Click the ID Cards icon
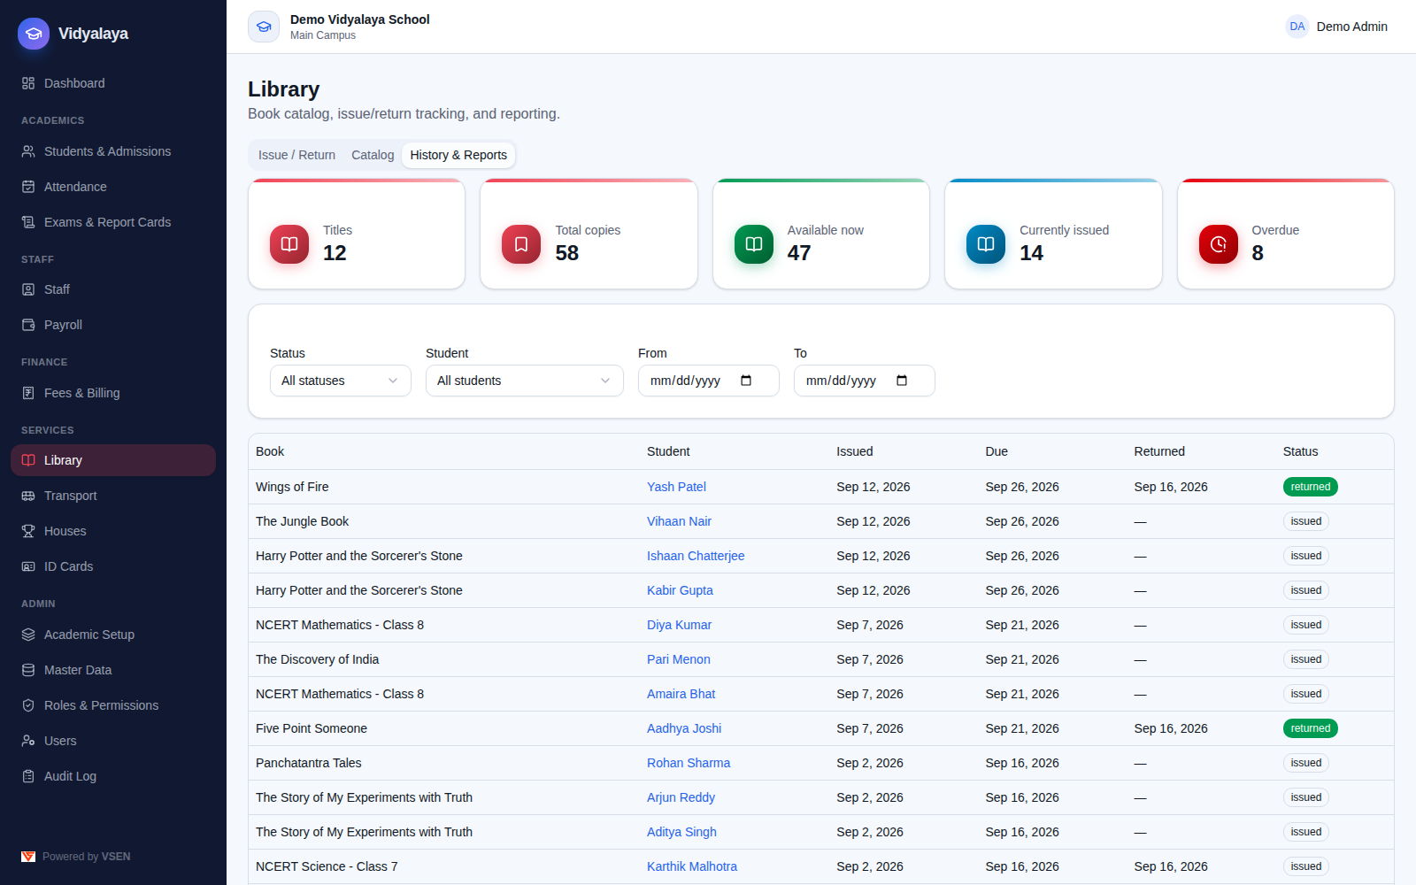Viewport: 1416px width, 885px height. (x=28, y=566)
